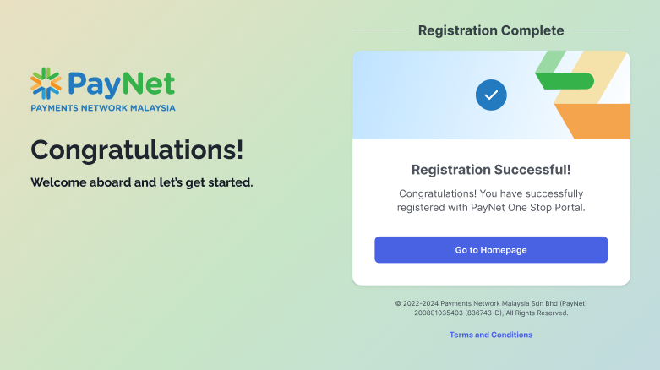Click the PayNet snowflake logo icon
The height and width of the screenshot is (370, 660).
coord(46,84)
